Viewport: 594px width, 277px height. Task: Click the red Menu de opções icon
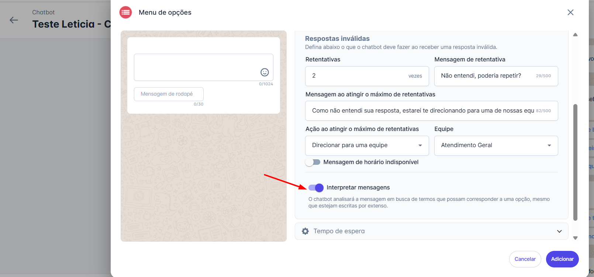(125, 13)
